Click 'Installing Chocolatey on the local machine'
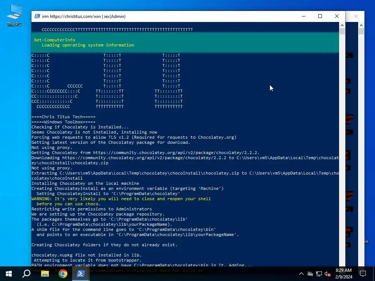The width and height of the screenshot is (375, 281). [x=85, y=184]
